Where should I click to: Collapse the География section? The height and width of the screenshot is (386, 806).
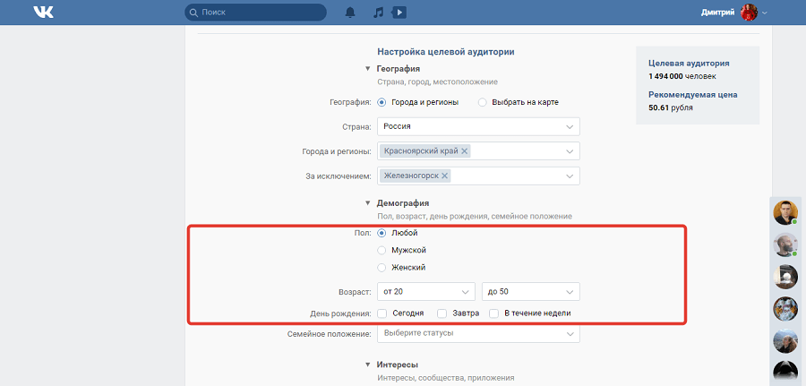(367, 69)
